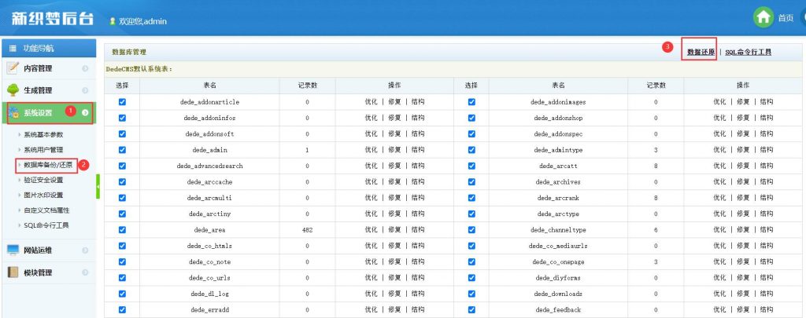806x318 pixels.
Task: Click 修复 for dede_arcrank
Action: [743, 197]
